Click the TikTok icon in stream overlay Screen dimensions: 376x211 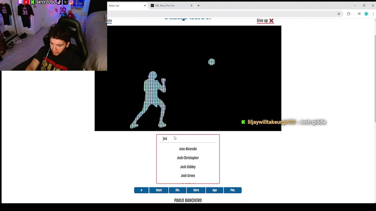pos(59,2)
